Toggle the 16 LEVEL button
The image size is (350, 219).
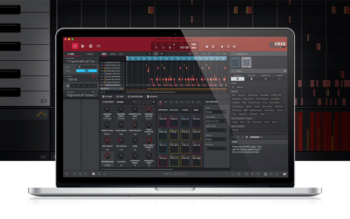click(x=185, y=110)
